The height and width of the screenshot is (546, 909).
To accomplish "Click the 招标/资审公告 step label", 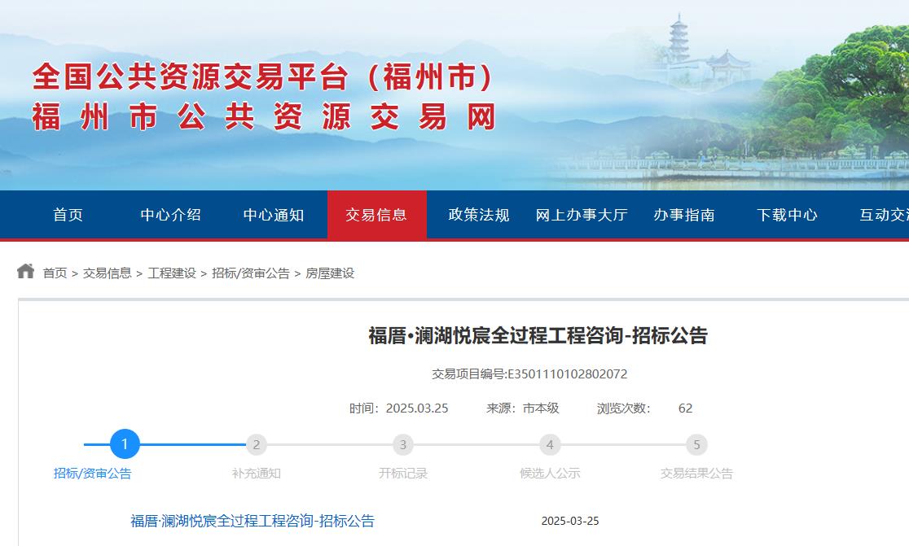I will (x=93, y=474).
